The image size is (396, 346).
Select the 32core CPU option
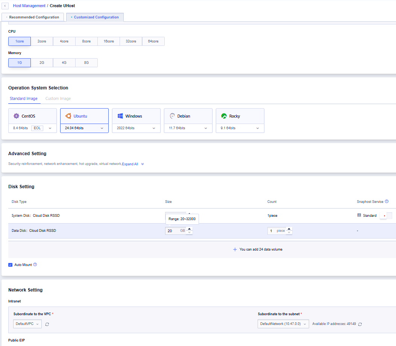pyautogui.click(x=131, y=41)
